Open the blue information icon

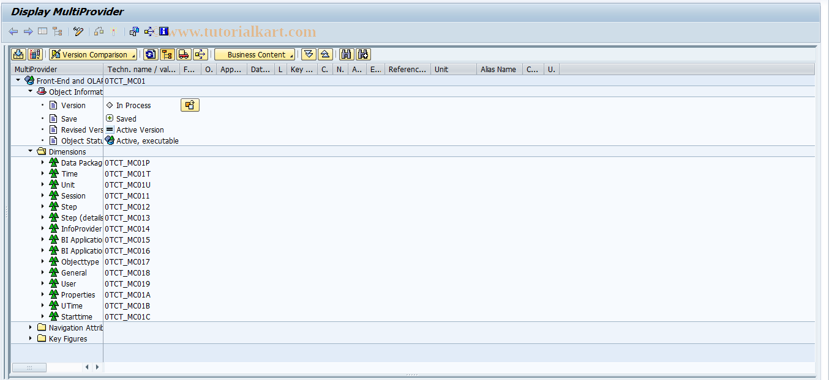[163, 32]
